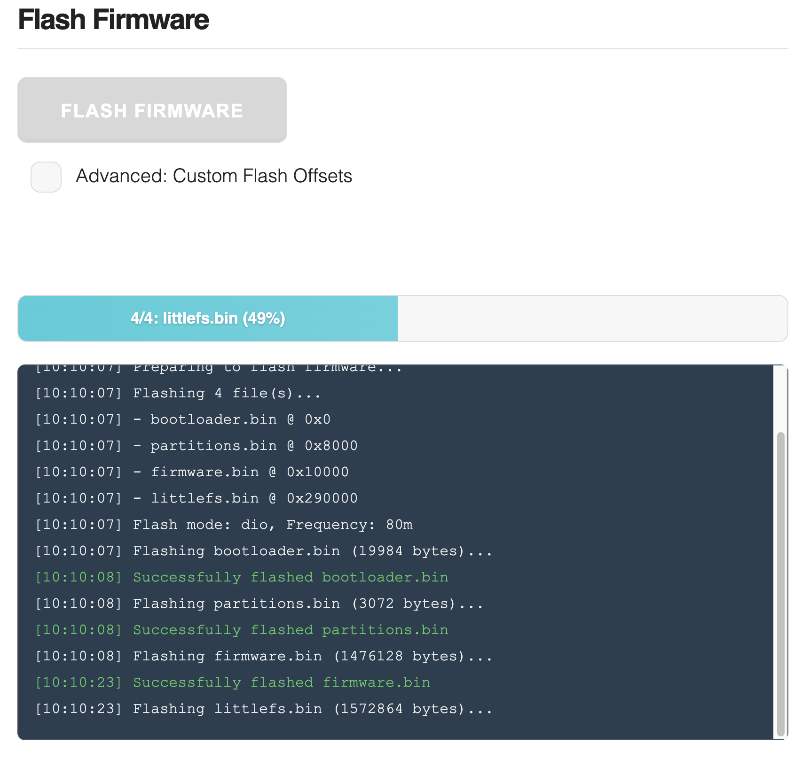Click the "Flashing littlefs.bin (1572864 bytes)" log entry

(312, 709)
